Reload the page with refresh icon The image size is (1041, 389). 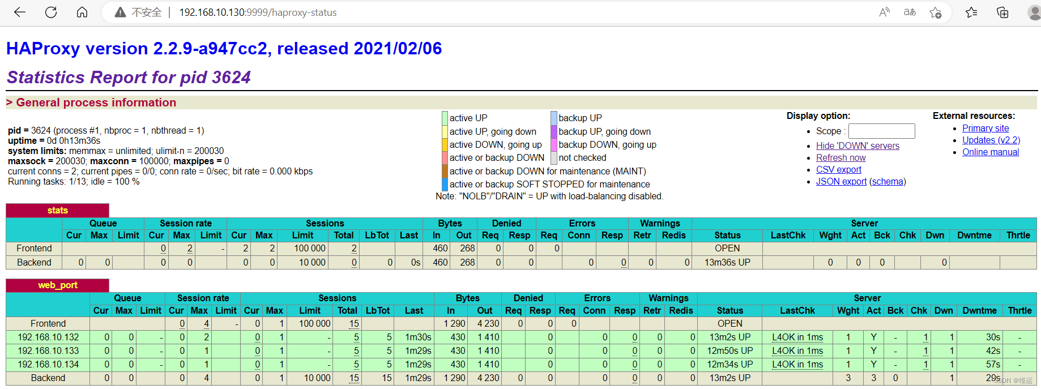[x=51, y=12]
